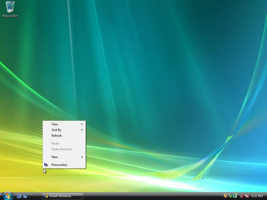Choose Refresh from the context menu
This screenshot has width=267, height=200.
pyautogui.click(x=64, y=136)
